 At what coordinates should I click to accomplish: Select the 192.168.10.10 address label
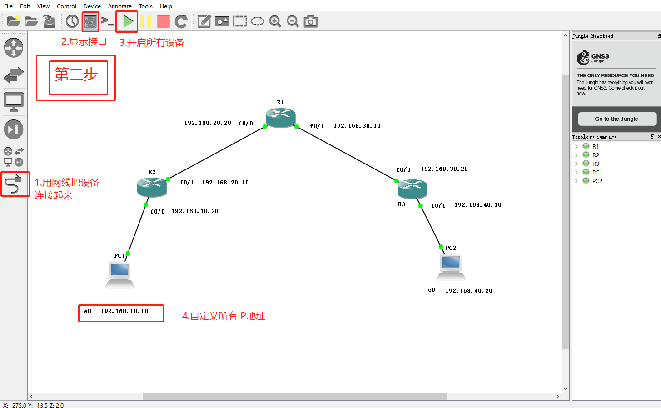point(124,311)
